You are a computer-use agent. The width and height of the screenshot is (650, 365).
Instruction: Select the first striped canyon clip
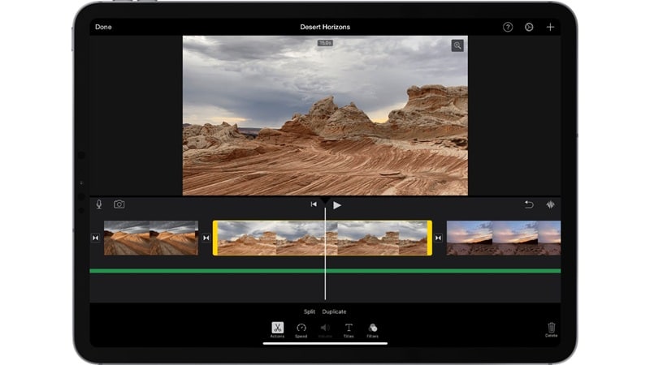click(151, 238)
